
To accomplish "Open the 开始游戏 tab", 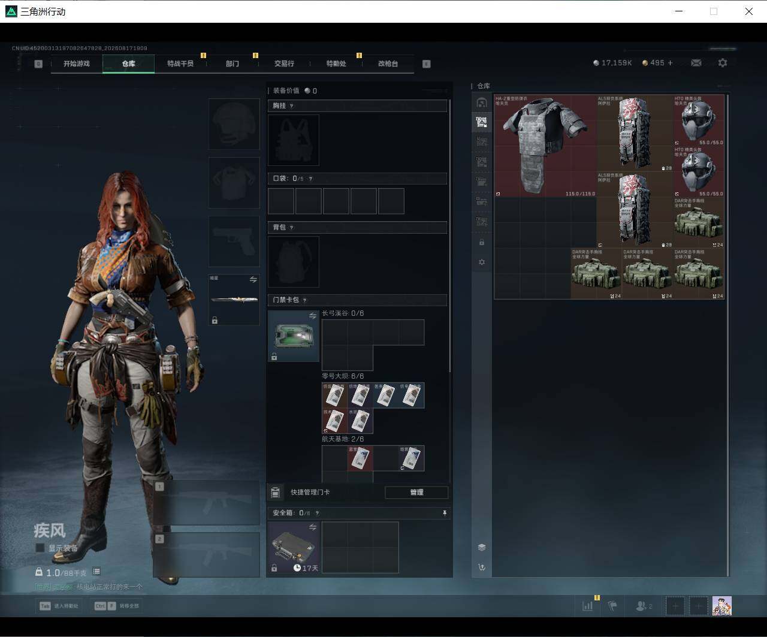I will click(x=77, y=64).
